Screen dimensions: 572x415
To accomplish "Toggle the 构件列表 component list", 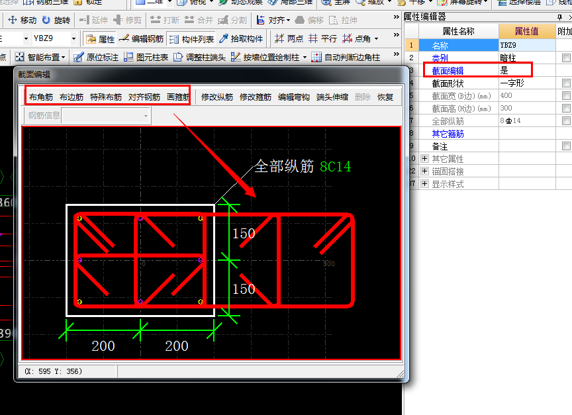I will click(191, 38).
